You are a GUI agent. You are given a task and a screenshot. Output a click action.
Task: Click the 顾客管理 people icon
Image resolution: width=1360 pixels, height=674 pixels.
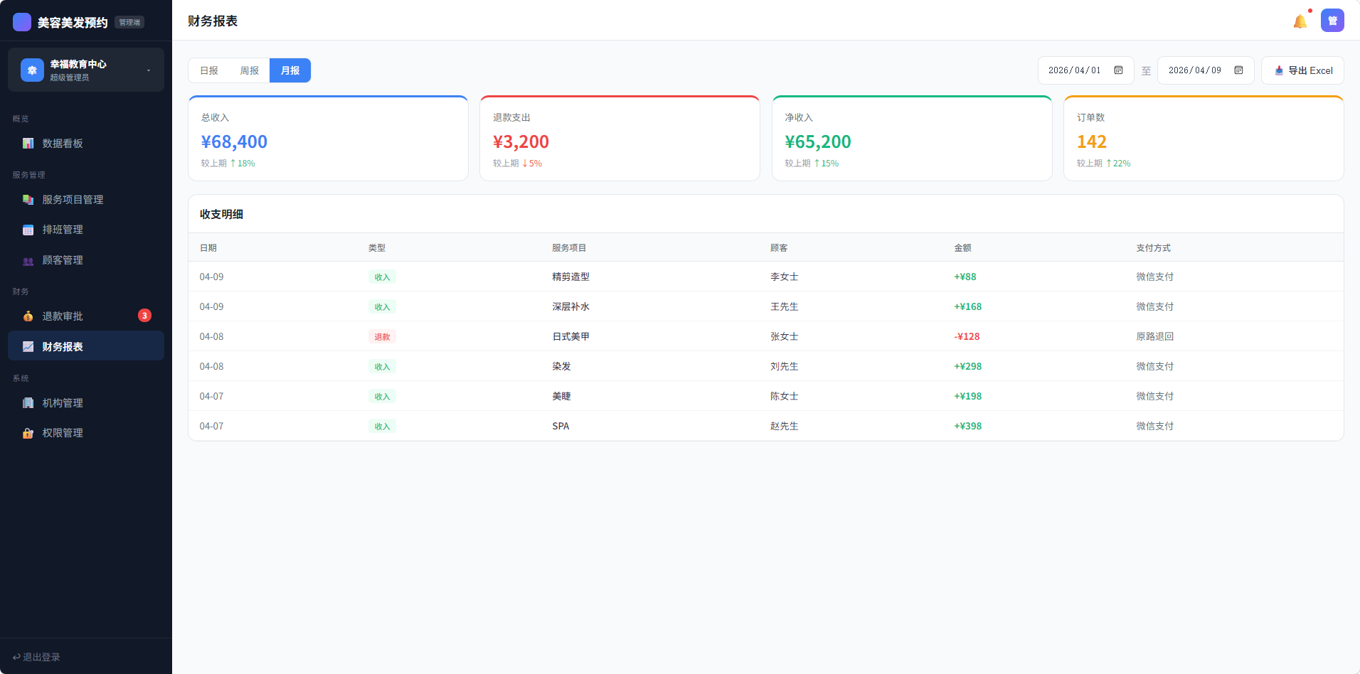coord(28,261)
